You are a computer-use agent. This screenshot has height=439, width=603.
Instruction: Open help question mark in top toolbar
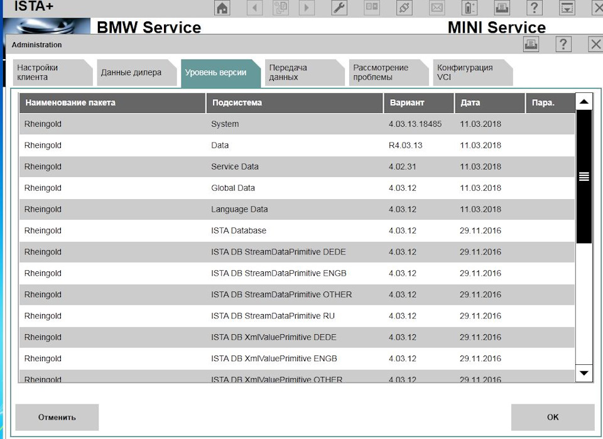(534, 8)
